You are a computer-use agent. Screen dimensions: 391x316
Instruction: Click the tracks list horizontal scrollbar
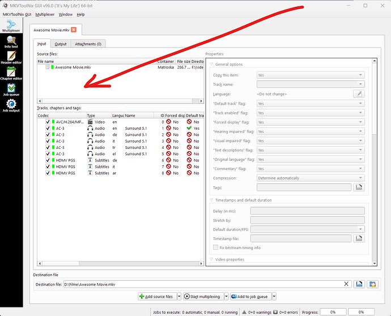tap(121, 263)
